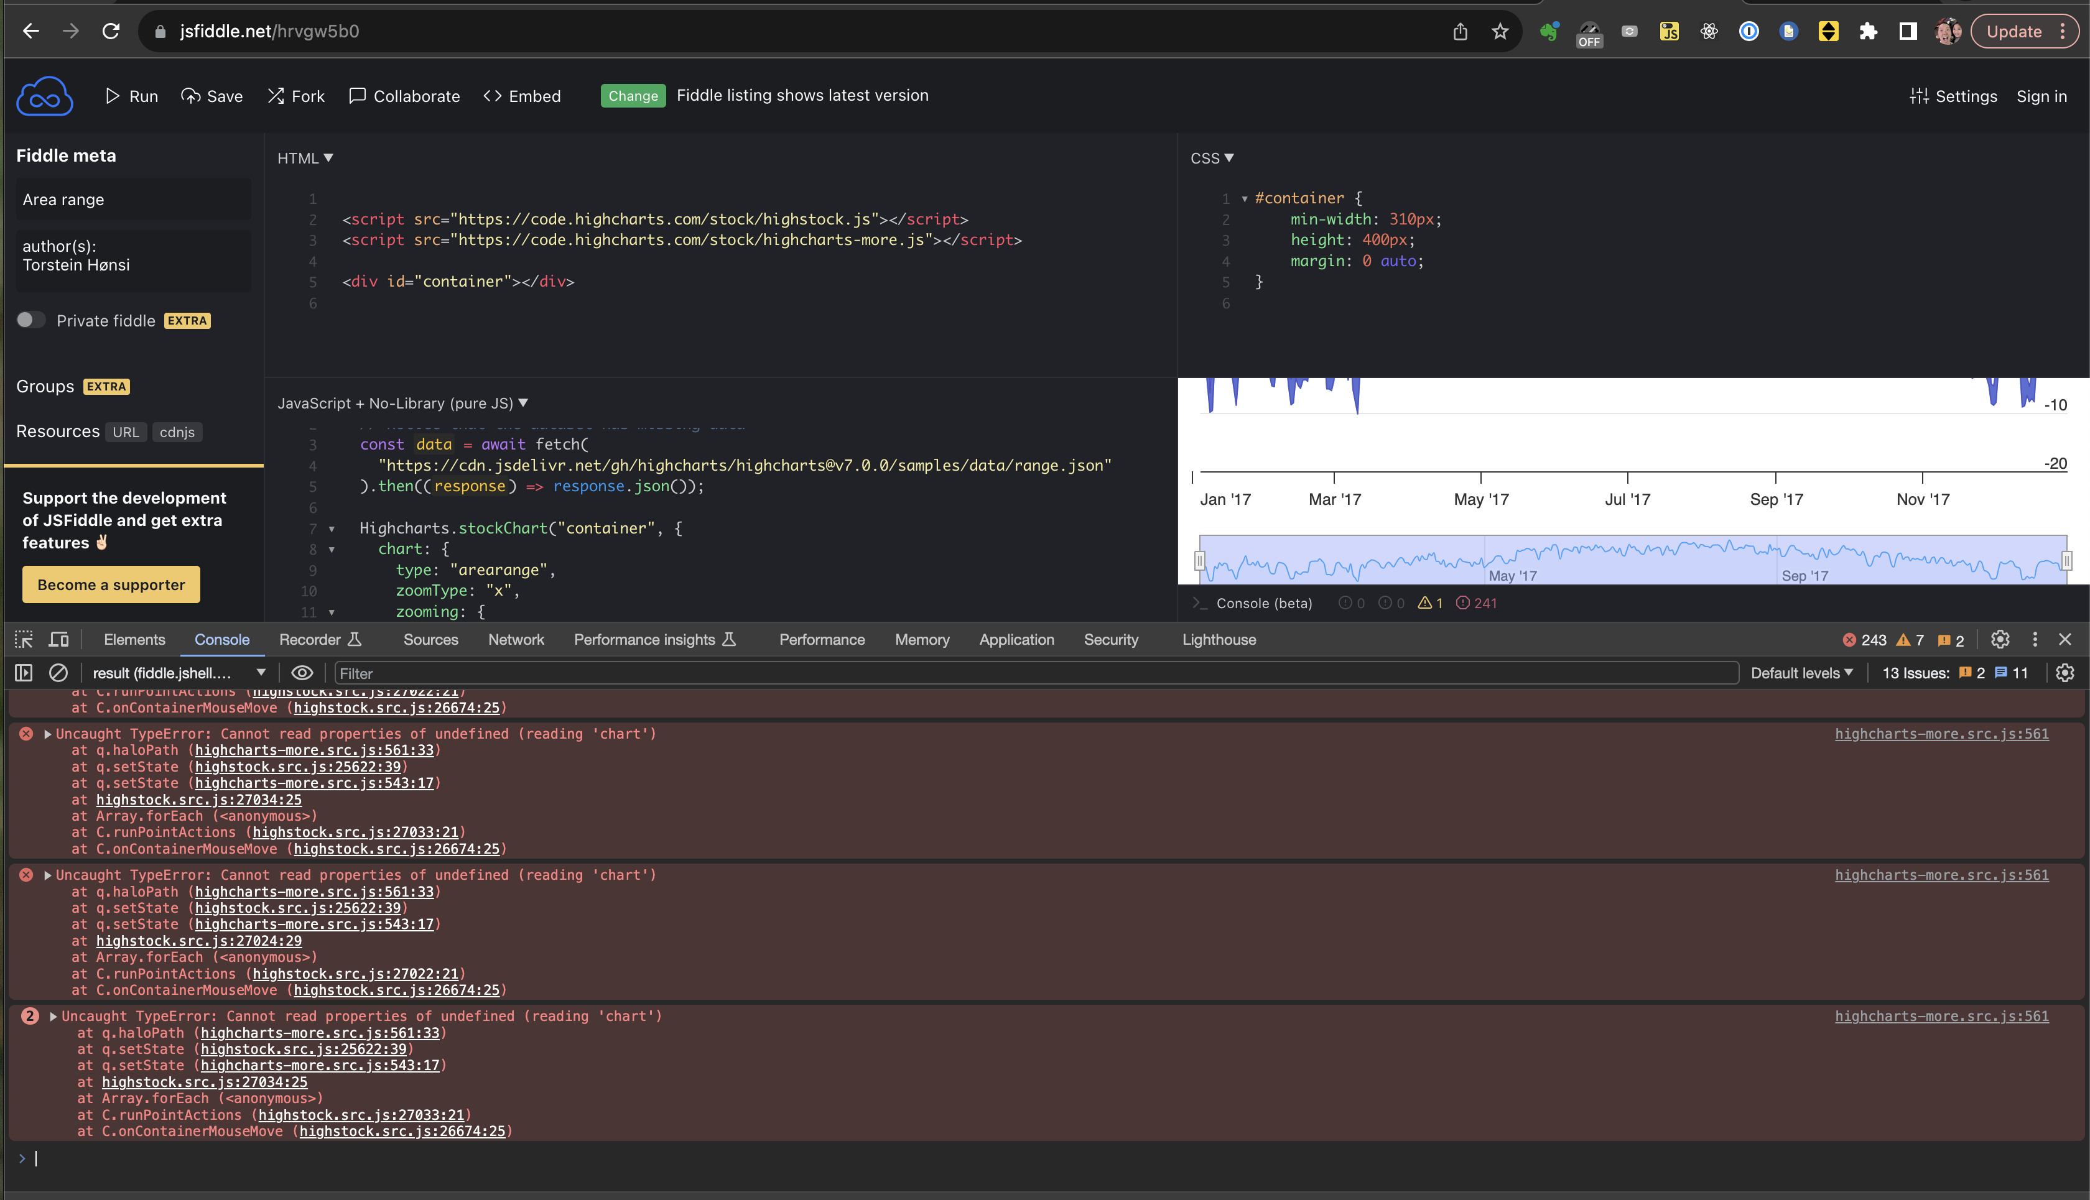Click the navigator left range handle

(x=1200, y=561)
